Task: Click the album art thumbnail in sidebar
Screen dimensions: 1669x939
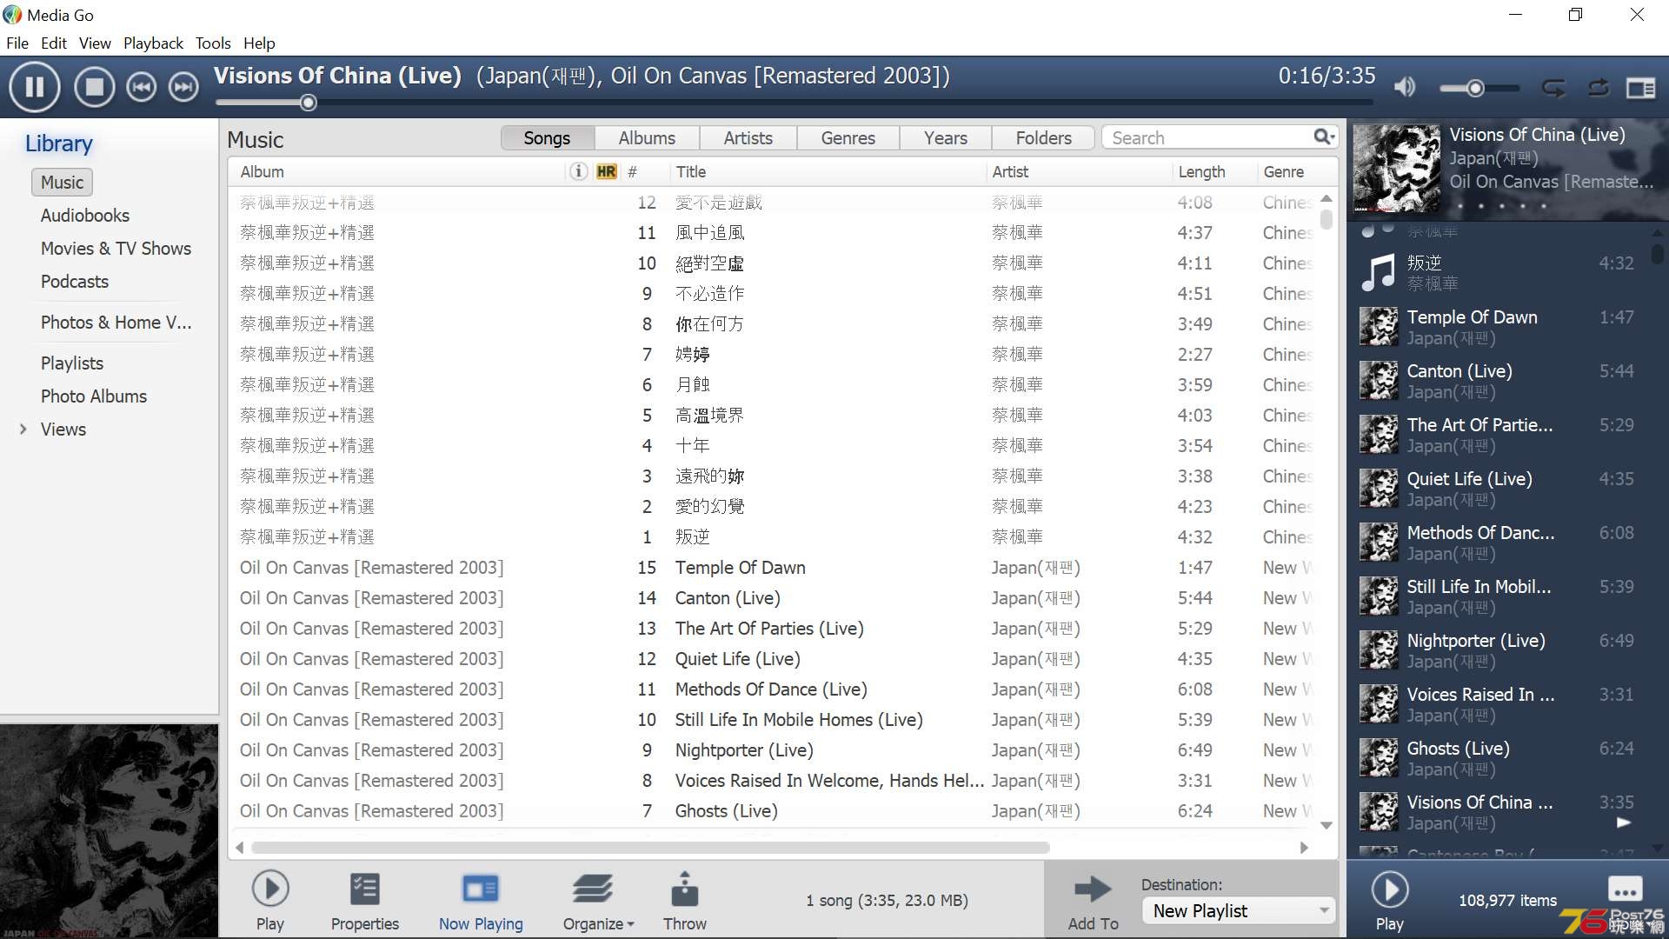Action: coord(109,831)
